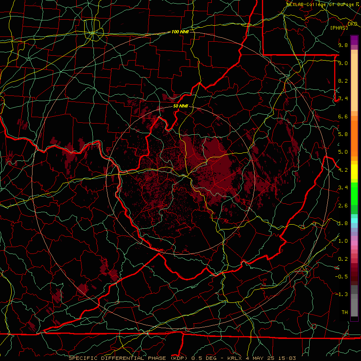Click the [PHAS] units label
This screenshot has height=361, width=361.
[339, 28]
